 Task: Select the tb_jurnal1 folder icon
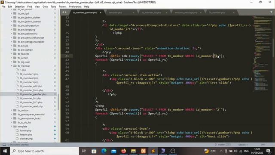click(x=15, y=58)
